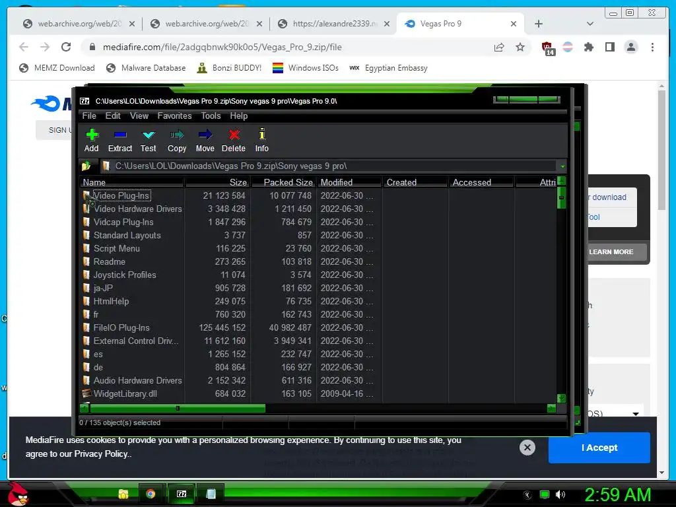Switch to first web.archive.org tab
This screenshot has height=507, width=676.
point(79,24)
